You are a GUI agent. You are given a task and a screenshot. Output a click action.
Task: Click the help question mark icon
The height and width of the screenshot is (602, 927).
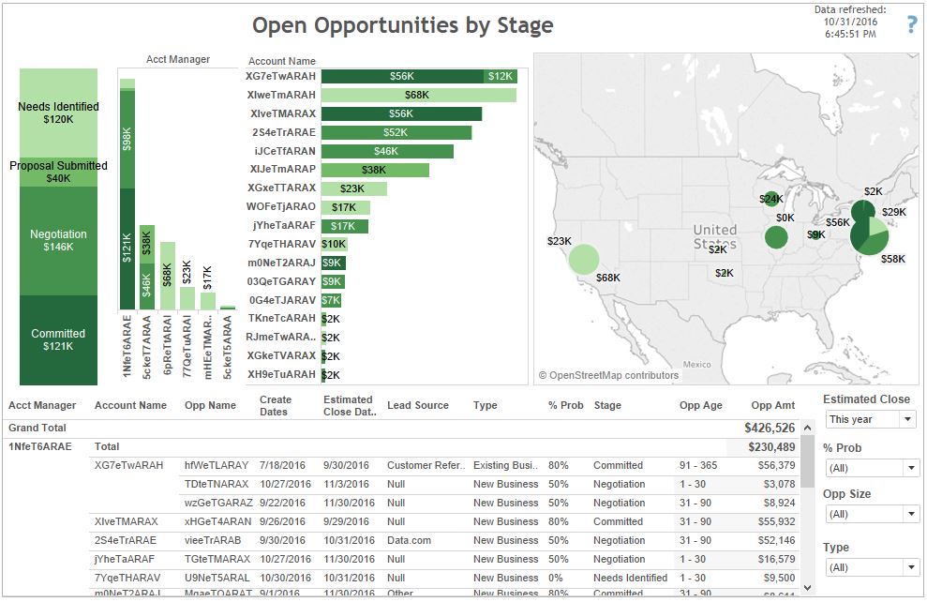[x=912, y=25]
